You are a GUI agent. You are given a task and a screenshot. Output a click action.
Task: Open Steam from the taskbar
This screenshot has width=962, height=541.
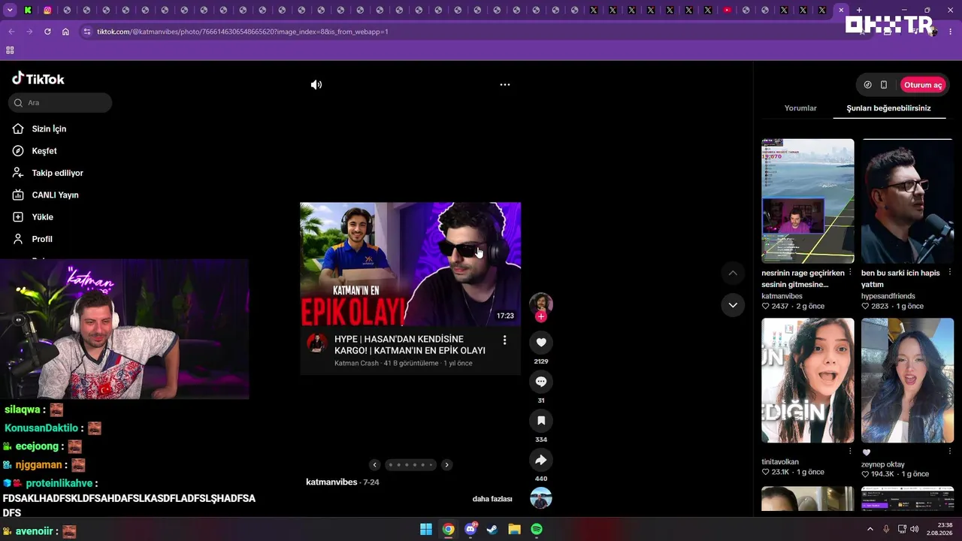pyautogui.click(x=492, y=529)
